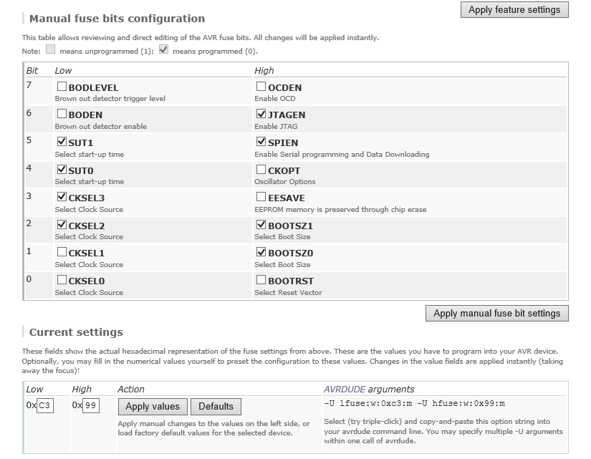Focus the Low fuse hex value field

44,406
